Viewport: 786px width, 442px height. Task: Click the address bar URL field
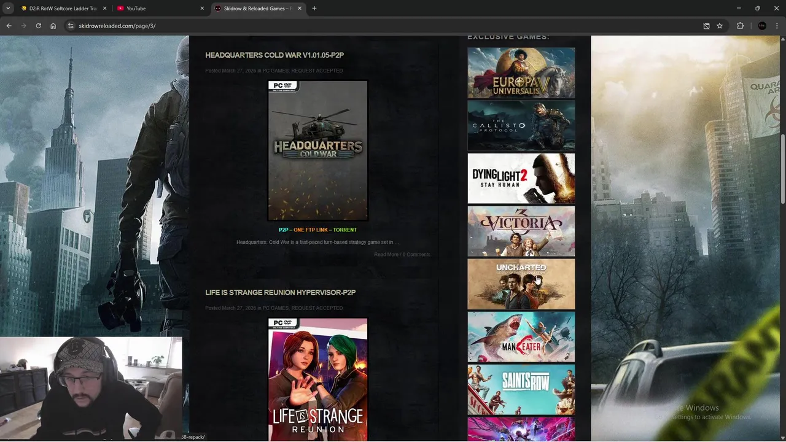387,26
